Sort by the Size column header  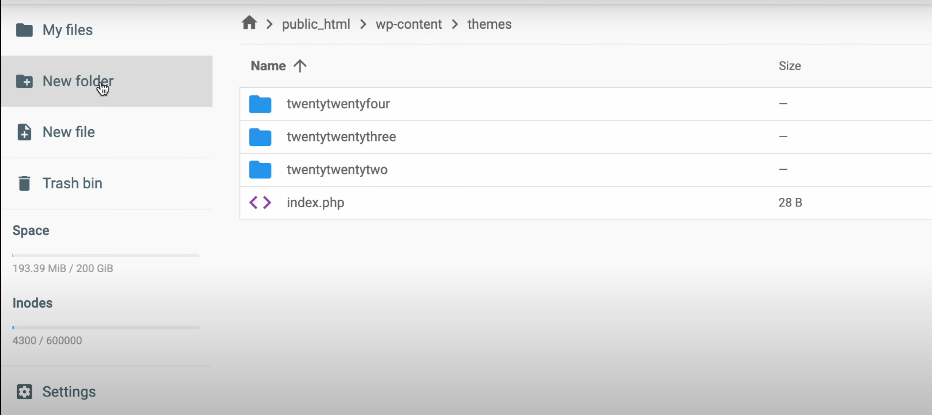pos(790,66)
